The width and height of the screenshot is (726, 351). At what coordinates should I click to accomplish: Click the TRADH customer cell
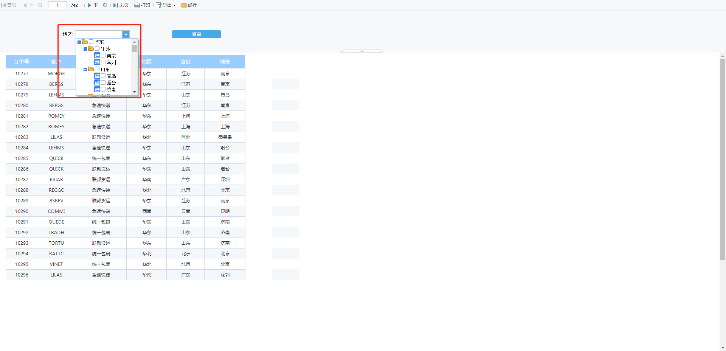pyautogui.click(x=56, y=233)
